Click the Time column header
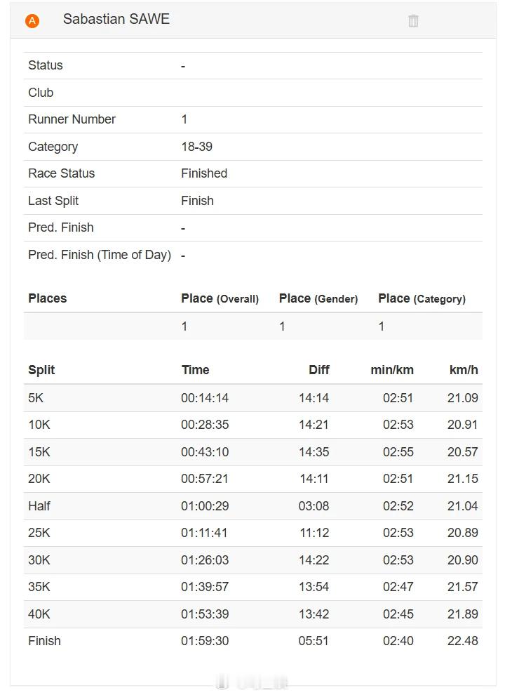Screen dimensions: 505x695 coord(195,370)
